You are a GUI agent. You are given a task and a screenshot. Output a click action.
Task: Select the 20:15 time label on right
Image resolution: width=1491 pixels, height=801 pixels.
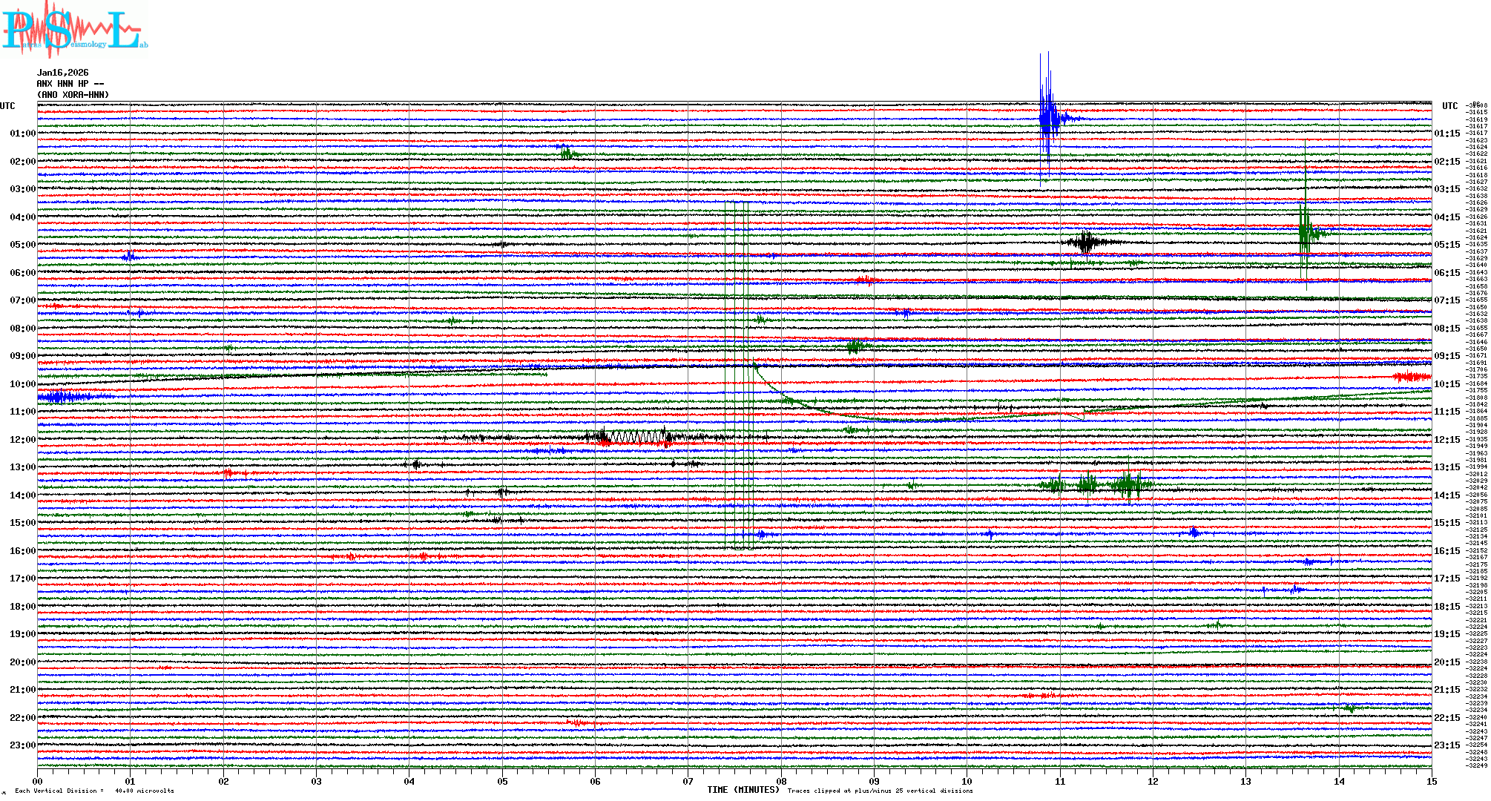[1446, 662]
